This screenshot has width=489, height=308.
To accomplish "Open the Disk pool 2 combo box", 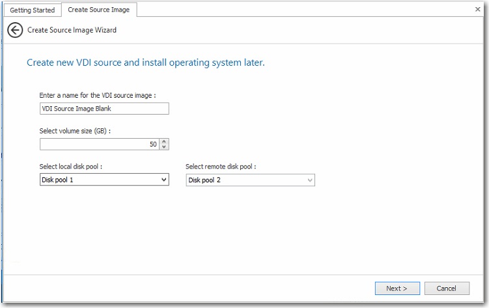I will [x=250, y=180].
